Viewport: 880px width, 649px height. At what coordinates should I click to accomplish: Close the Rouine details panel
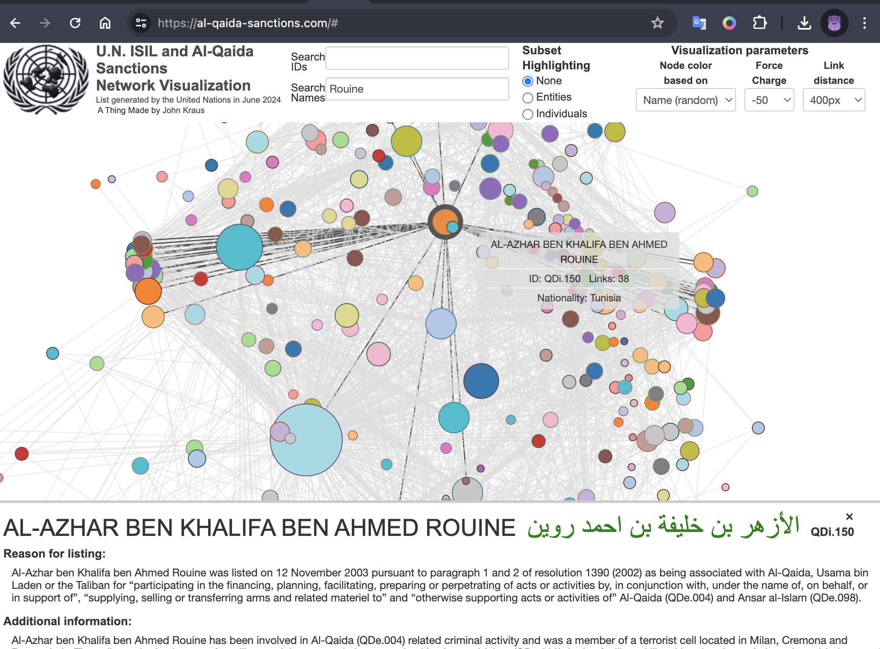tap(849, 517)
